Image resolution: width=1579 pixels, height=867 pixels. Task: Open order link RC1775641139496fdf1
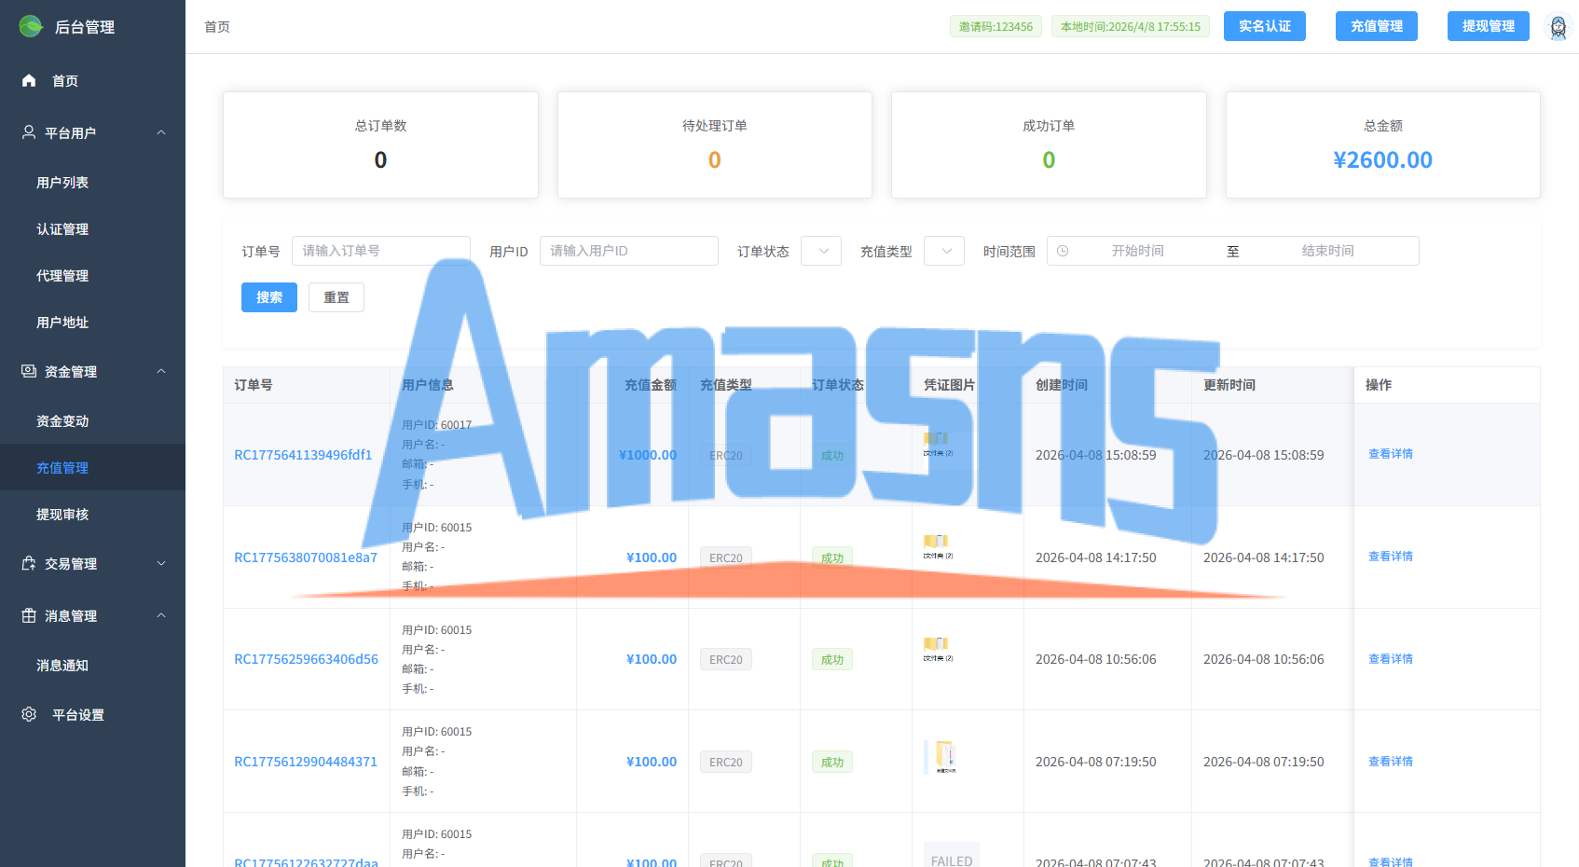coord(303,455)
